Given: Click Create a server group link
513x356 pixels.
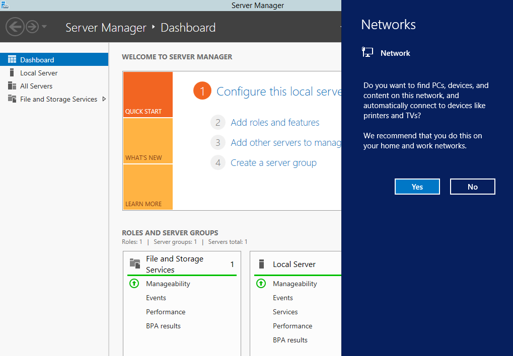Looking at the screenshot, I should pos(273,163).
